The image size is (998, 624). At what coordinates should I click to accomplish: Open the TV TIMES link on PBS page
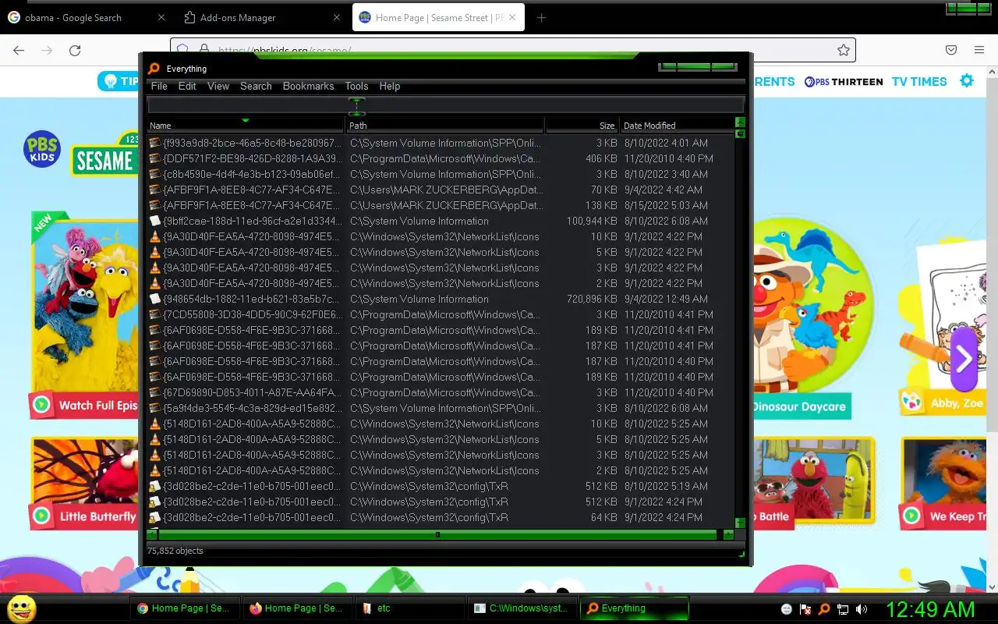point(918,81)
